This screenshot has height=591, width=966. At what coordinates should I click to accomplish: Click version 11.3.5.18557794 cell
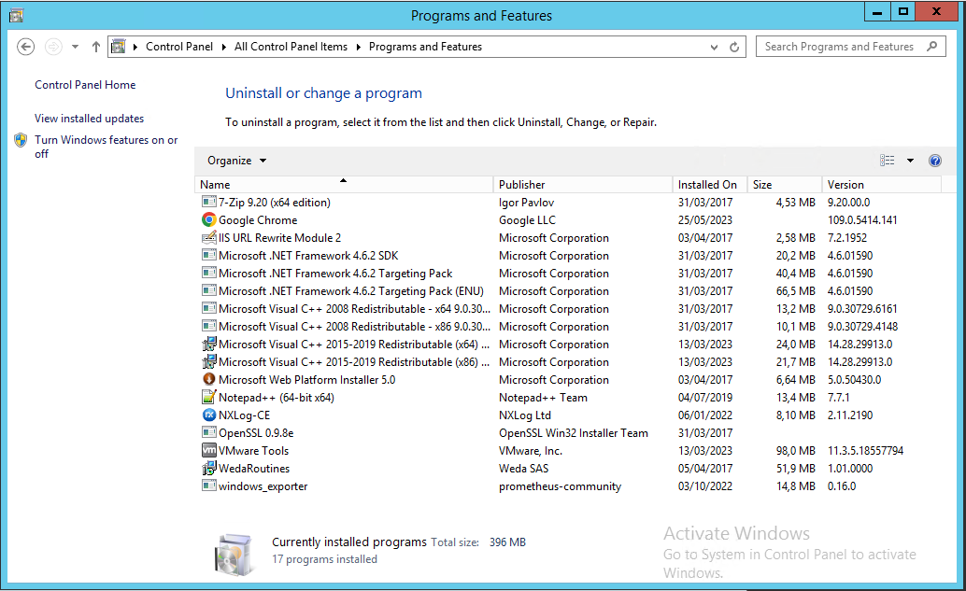[x=866, y=451]
